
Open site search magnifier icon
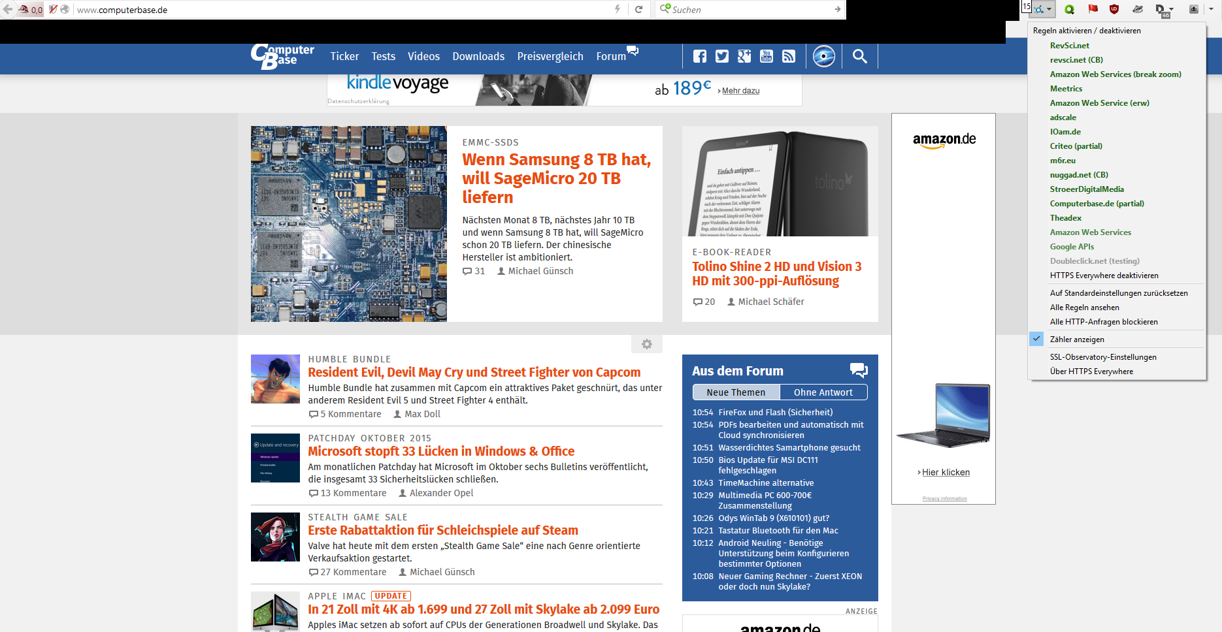coord(860,56)
